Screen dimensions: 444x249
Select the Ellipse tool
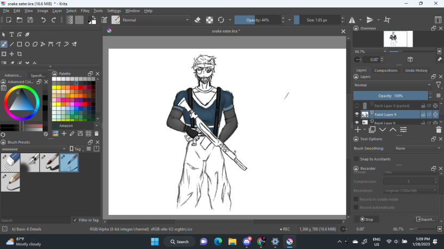tap(27, 44)
